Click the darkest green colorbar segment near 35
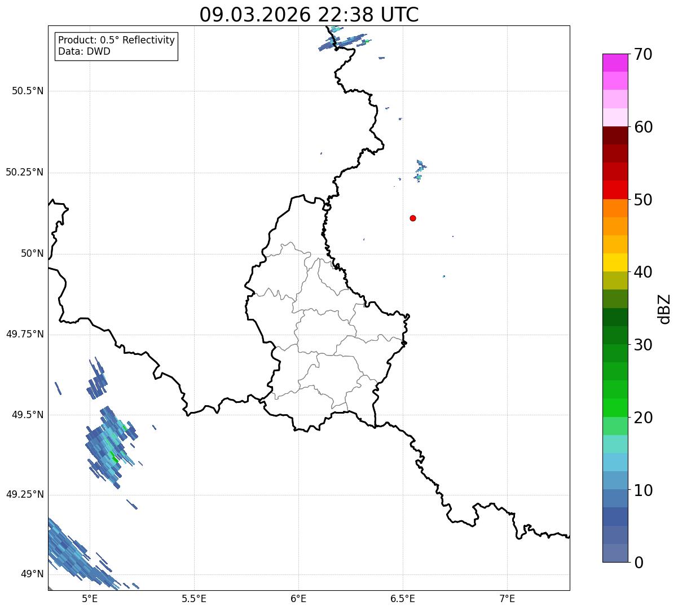Image resolution: width=678 pixels, height=610 pixels. tap(615, 317)
